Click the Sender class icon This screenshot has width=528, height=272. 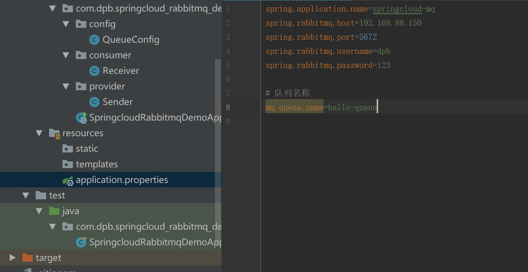[94, 102]
